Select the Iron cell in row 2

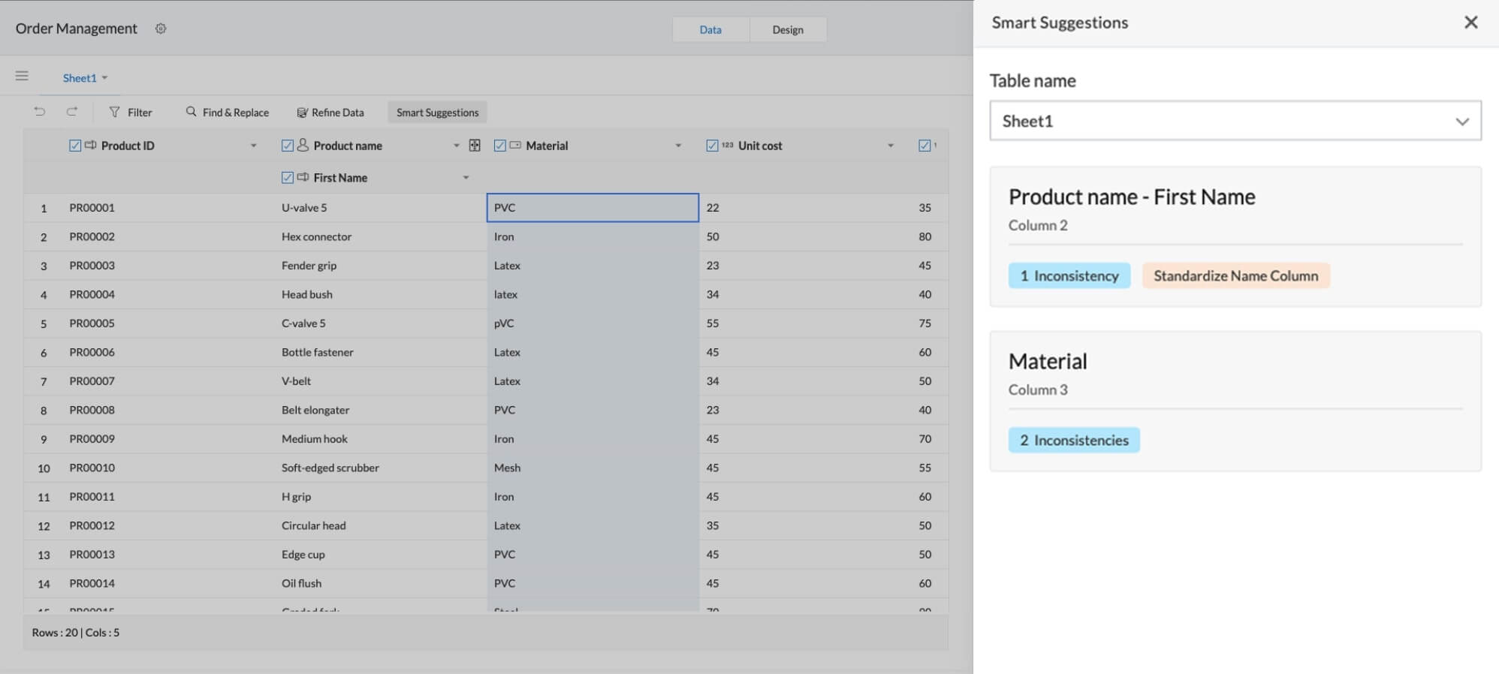click(592, 236)
